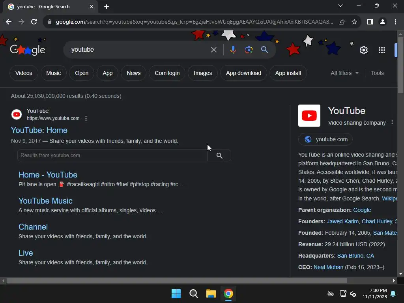
Task: Go back to the previous page
Action: click(9, 22)
